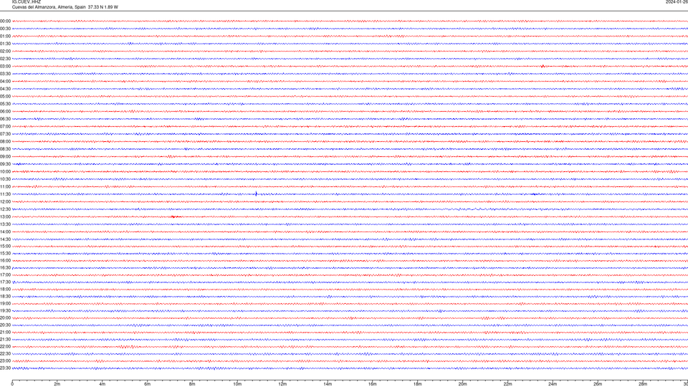Select the 08:00 trace time label

tap(5, 142)
